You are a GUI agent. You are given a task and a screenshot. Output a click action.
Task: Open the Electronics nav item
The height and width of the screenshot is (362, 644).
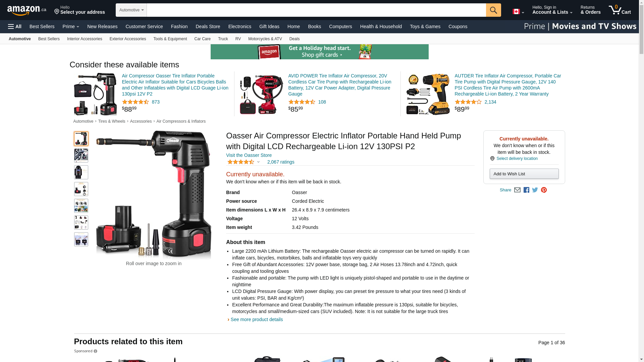(x=239, y=26)
